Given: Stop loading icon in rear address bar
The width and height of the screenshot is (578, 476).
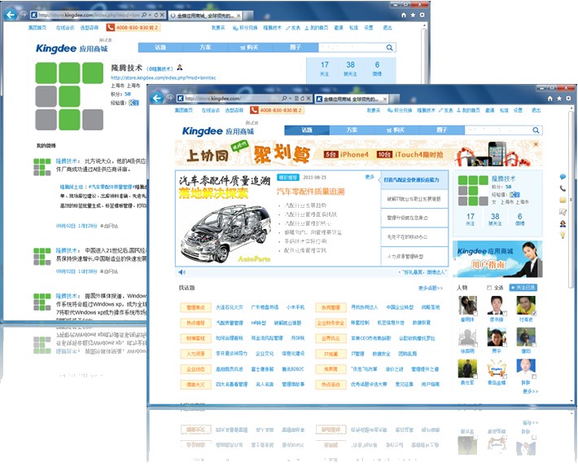Looking at the screenshot, I should [x=162, y=15].
